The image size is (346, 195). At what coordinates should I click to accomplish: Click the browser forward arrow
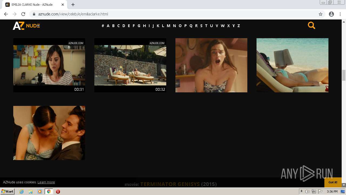(x=15, y=14)
